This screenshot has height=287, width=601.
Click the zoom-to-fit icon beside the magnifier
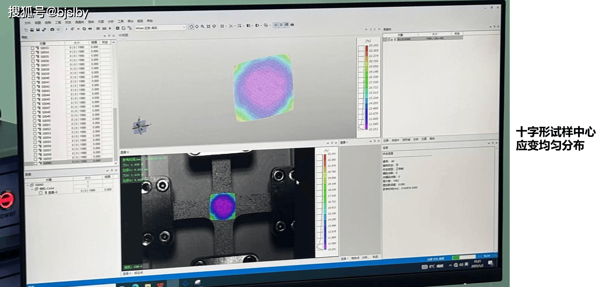coord(208,26)
